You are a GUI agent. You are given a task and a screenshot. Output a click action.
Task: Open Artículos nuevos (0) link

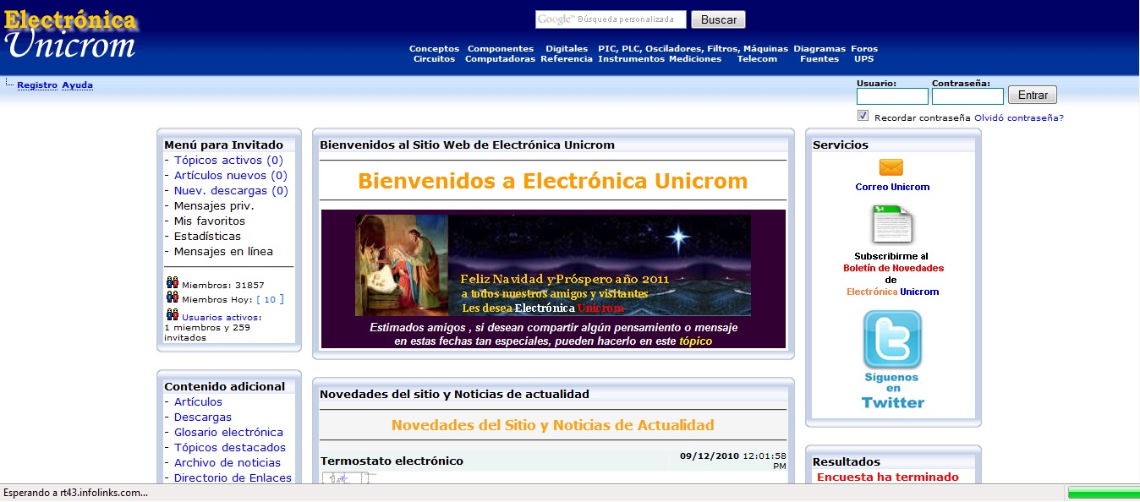pyautogui.click(x=231, y=176)
